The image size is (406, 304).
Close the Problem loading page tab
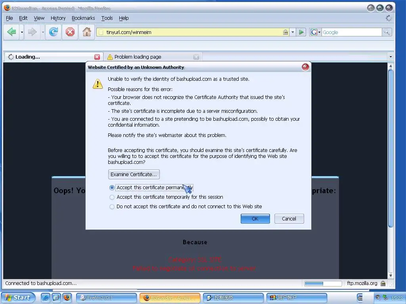click(x=196, y=57)
